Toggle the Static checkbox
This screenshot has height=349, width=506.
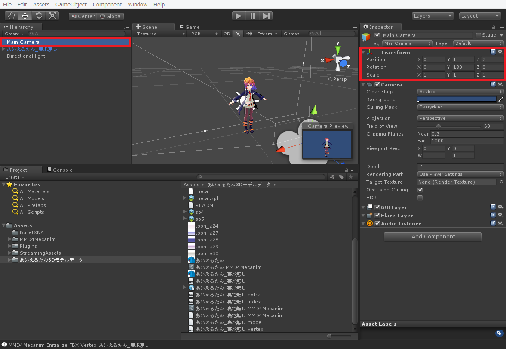(x=478, y=35)
